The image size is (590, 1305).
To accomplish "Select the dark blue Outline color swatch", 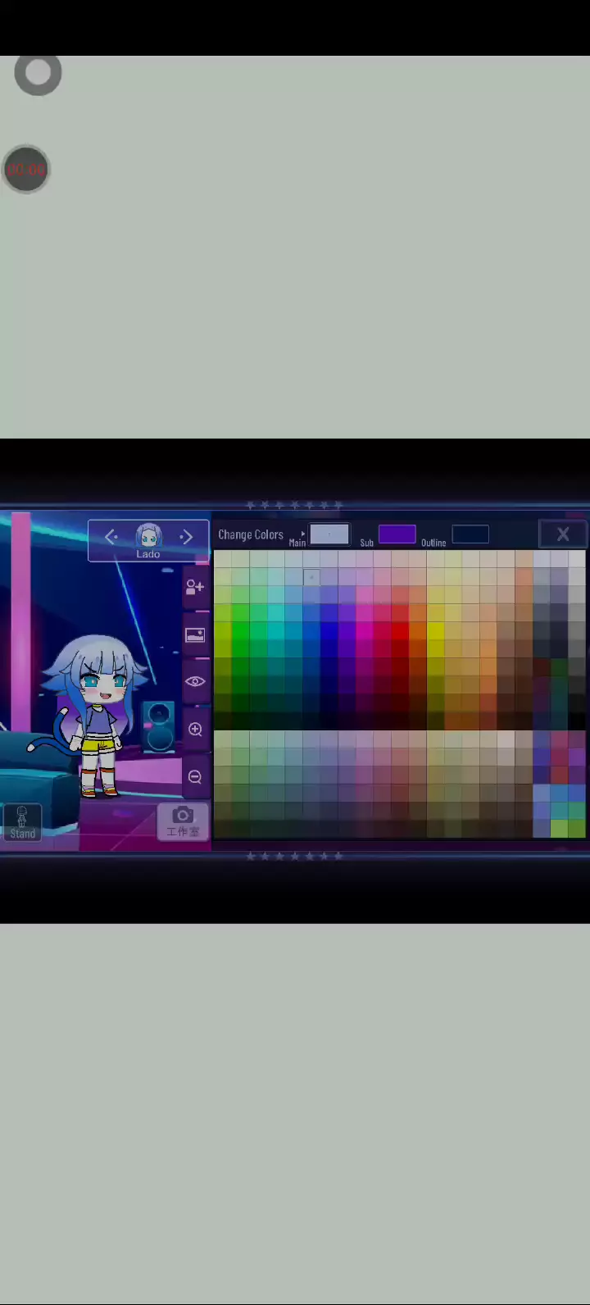I will pos(470,534).
